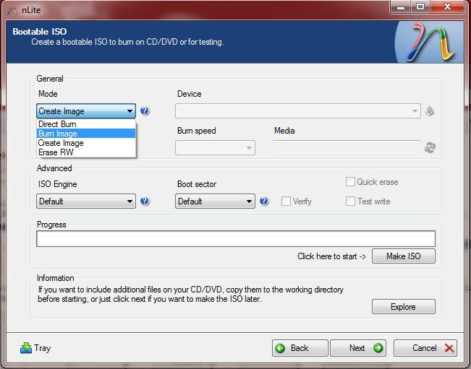
Task: Click nLite title bar app icon
Action: [x=12, y=11]
